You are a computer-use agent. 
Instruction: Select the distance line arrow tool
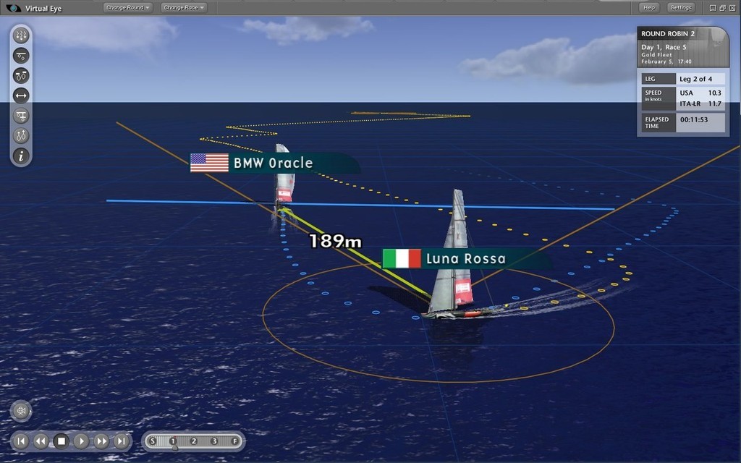point(20,95)
